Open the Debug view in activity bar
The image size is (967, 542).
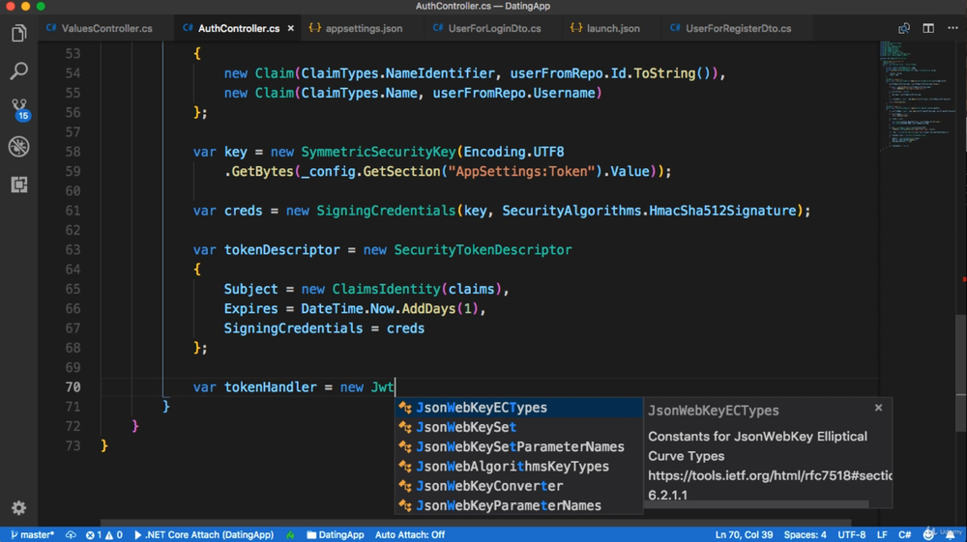[19, 147]
